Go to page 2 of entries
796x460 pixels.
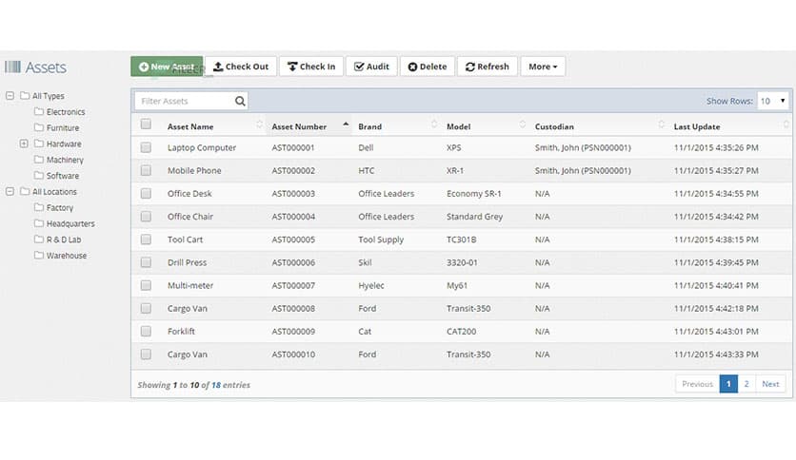point(746,384)
